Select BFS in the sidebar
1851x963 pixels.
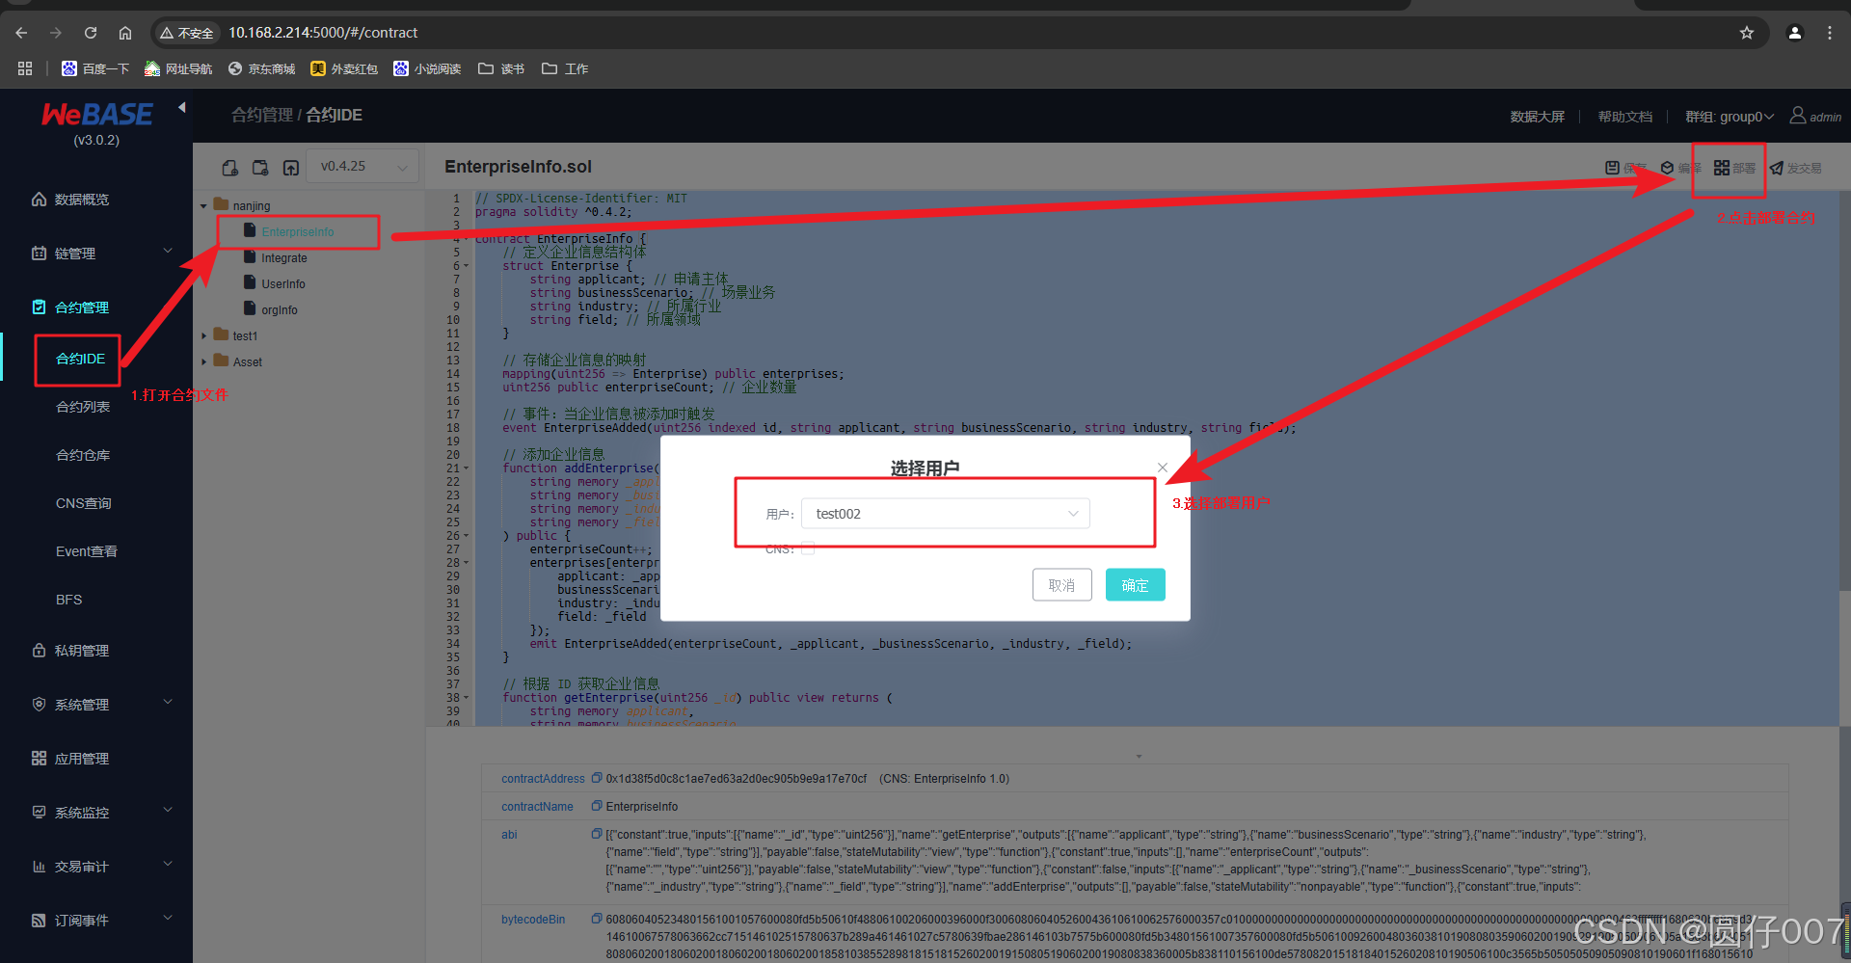[68, 600]
